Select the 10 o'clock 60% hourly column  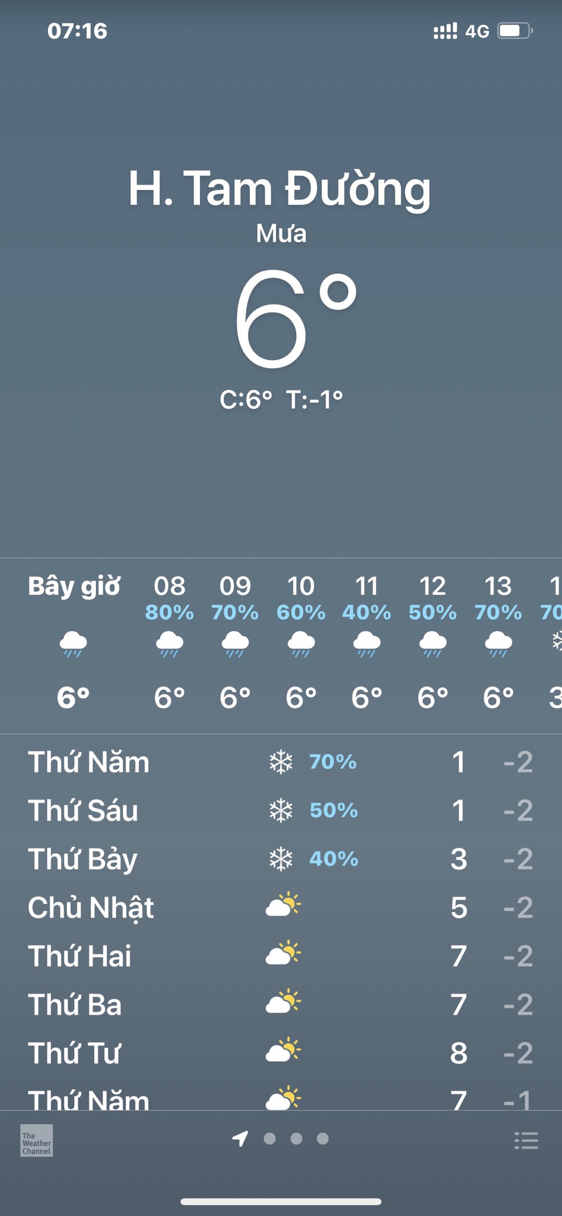click(301, 642)
